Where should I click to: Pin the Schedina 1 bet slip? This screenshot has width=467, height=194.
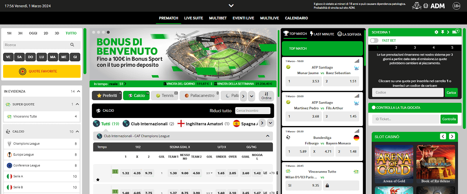[x=442, y=32]
